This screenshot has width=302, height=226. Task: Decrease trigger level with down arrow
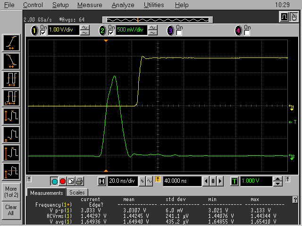coord(278,184)
